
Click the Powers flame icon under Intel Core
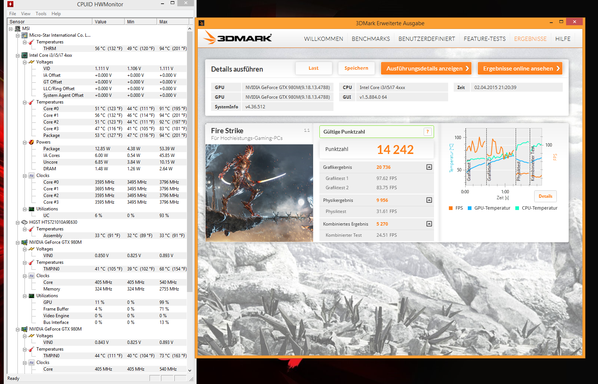click(x=32, y=142)
